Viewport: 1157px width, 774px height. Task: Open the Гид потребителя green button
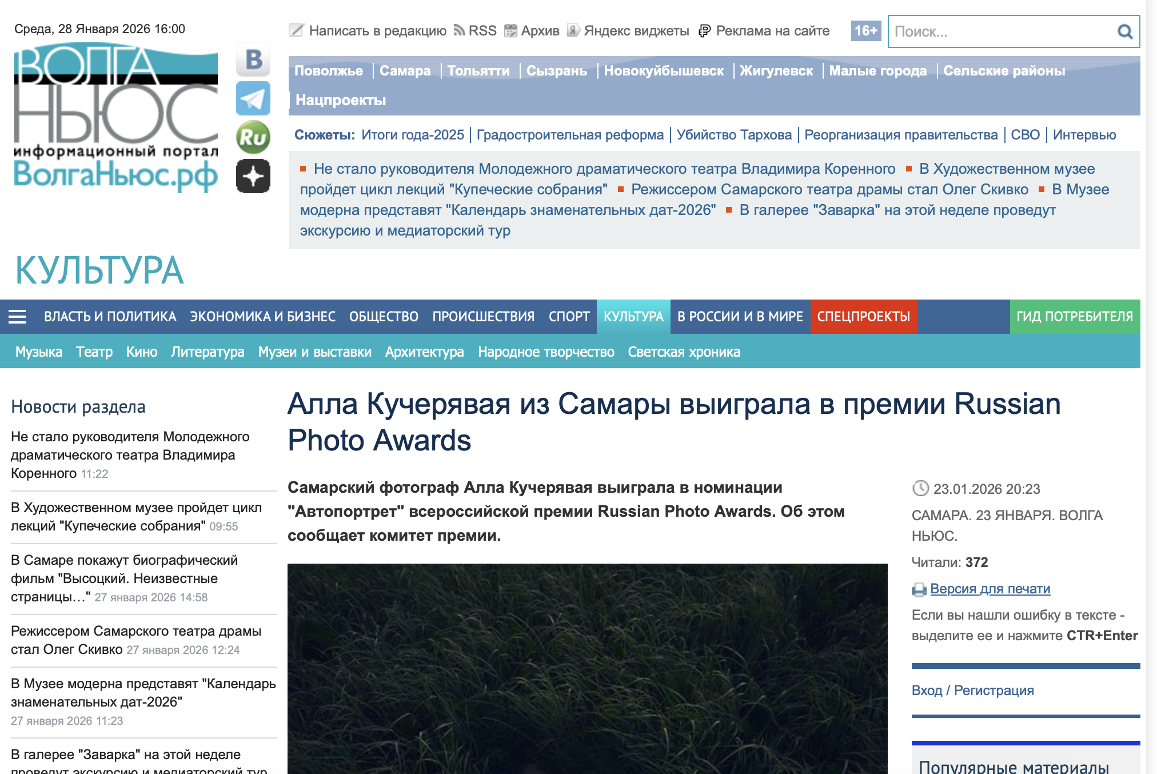pyautogui.click(x=1074, y=317)
